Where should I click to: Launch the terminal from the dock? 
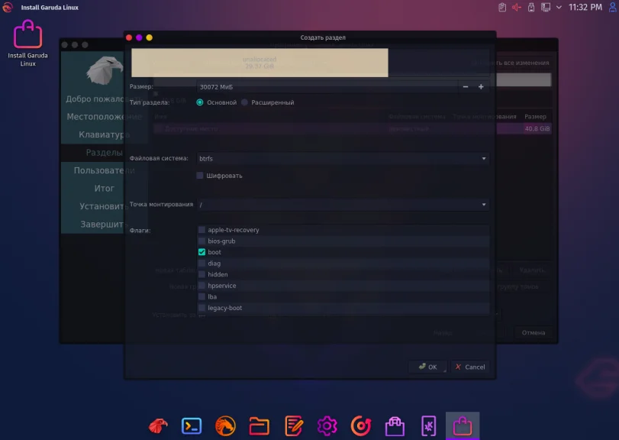tap(191, 425)
